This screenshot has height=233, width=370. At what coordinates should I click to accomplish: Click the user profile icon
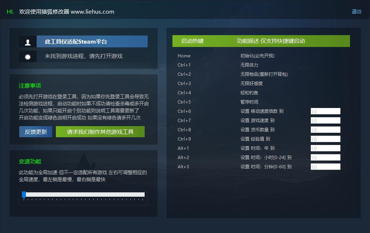pyautogui.click(x=28, y=42)
